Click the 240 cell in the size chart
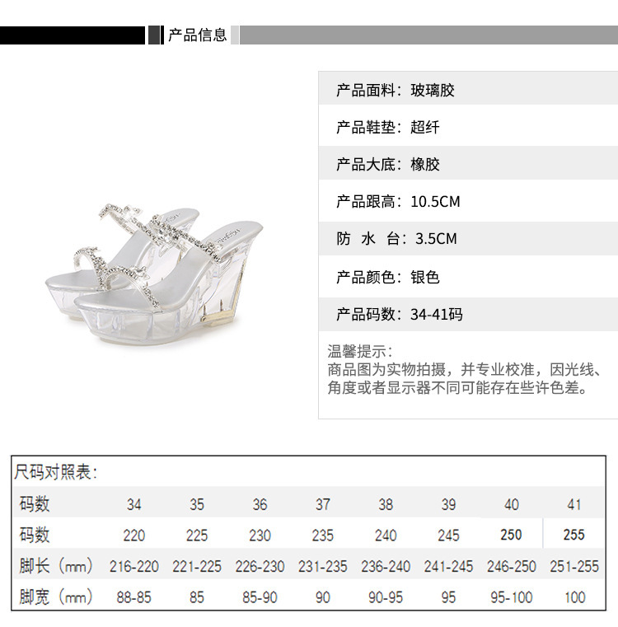Image resolution: width=618 pixels, height=627 pixels. click(386, 535)
